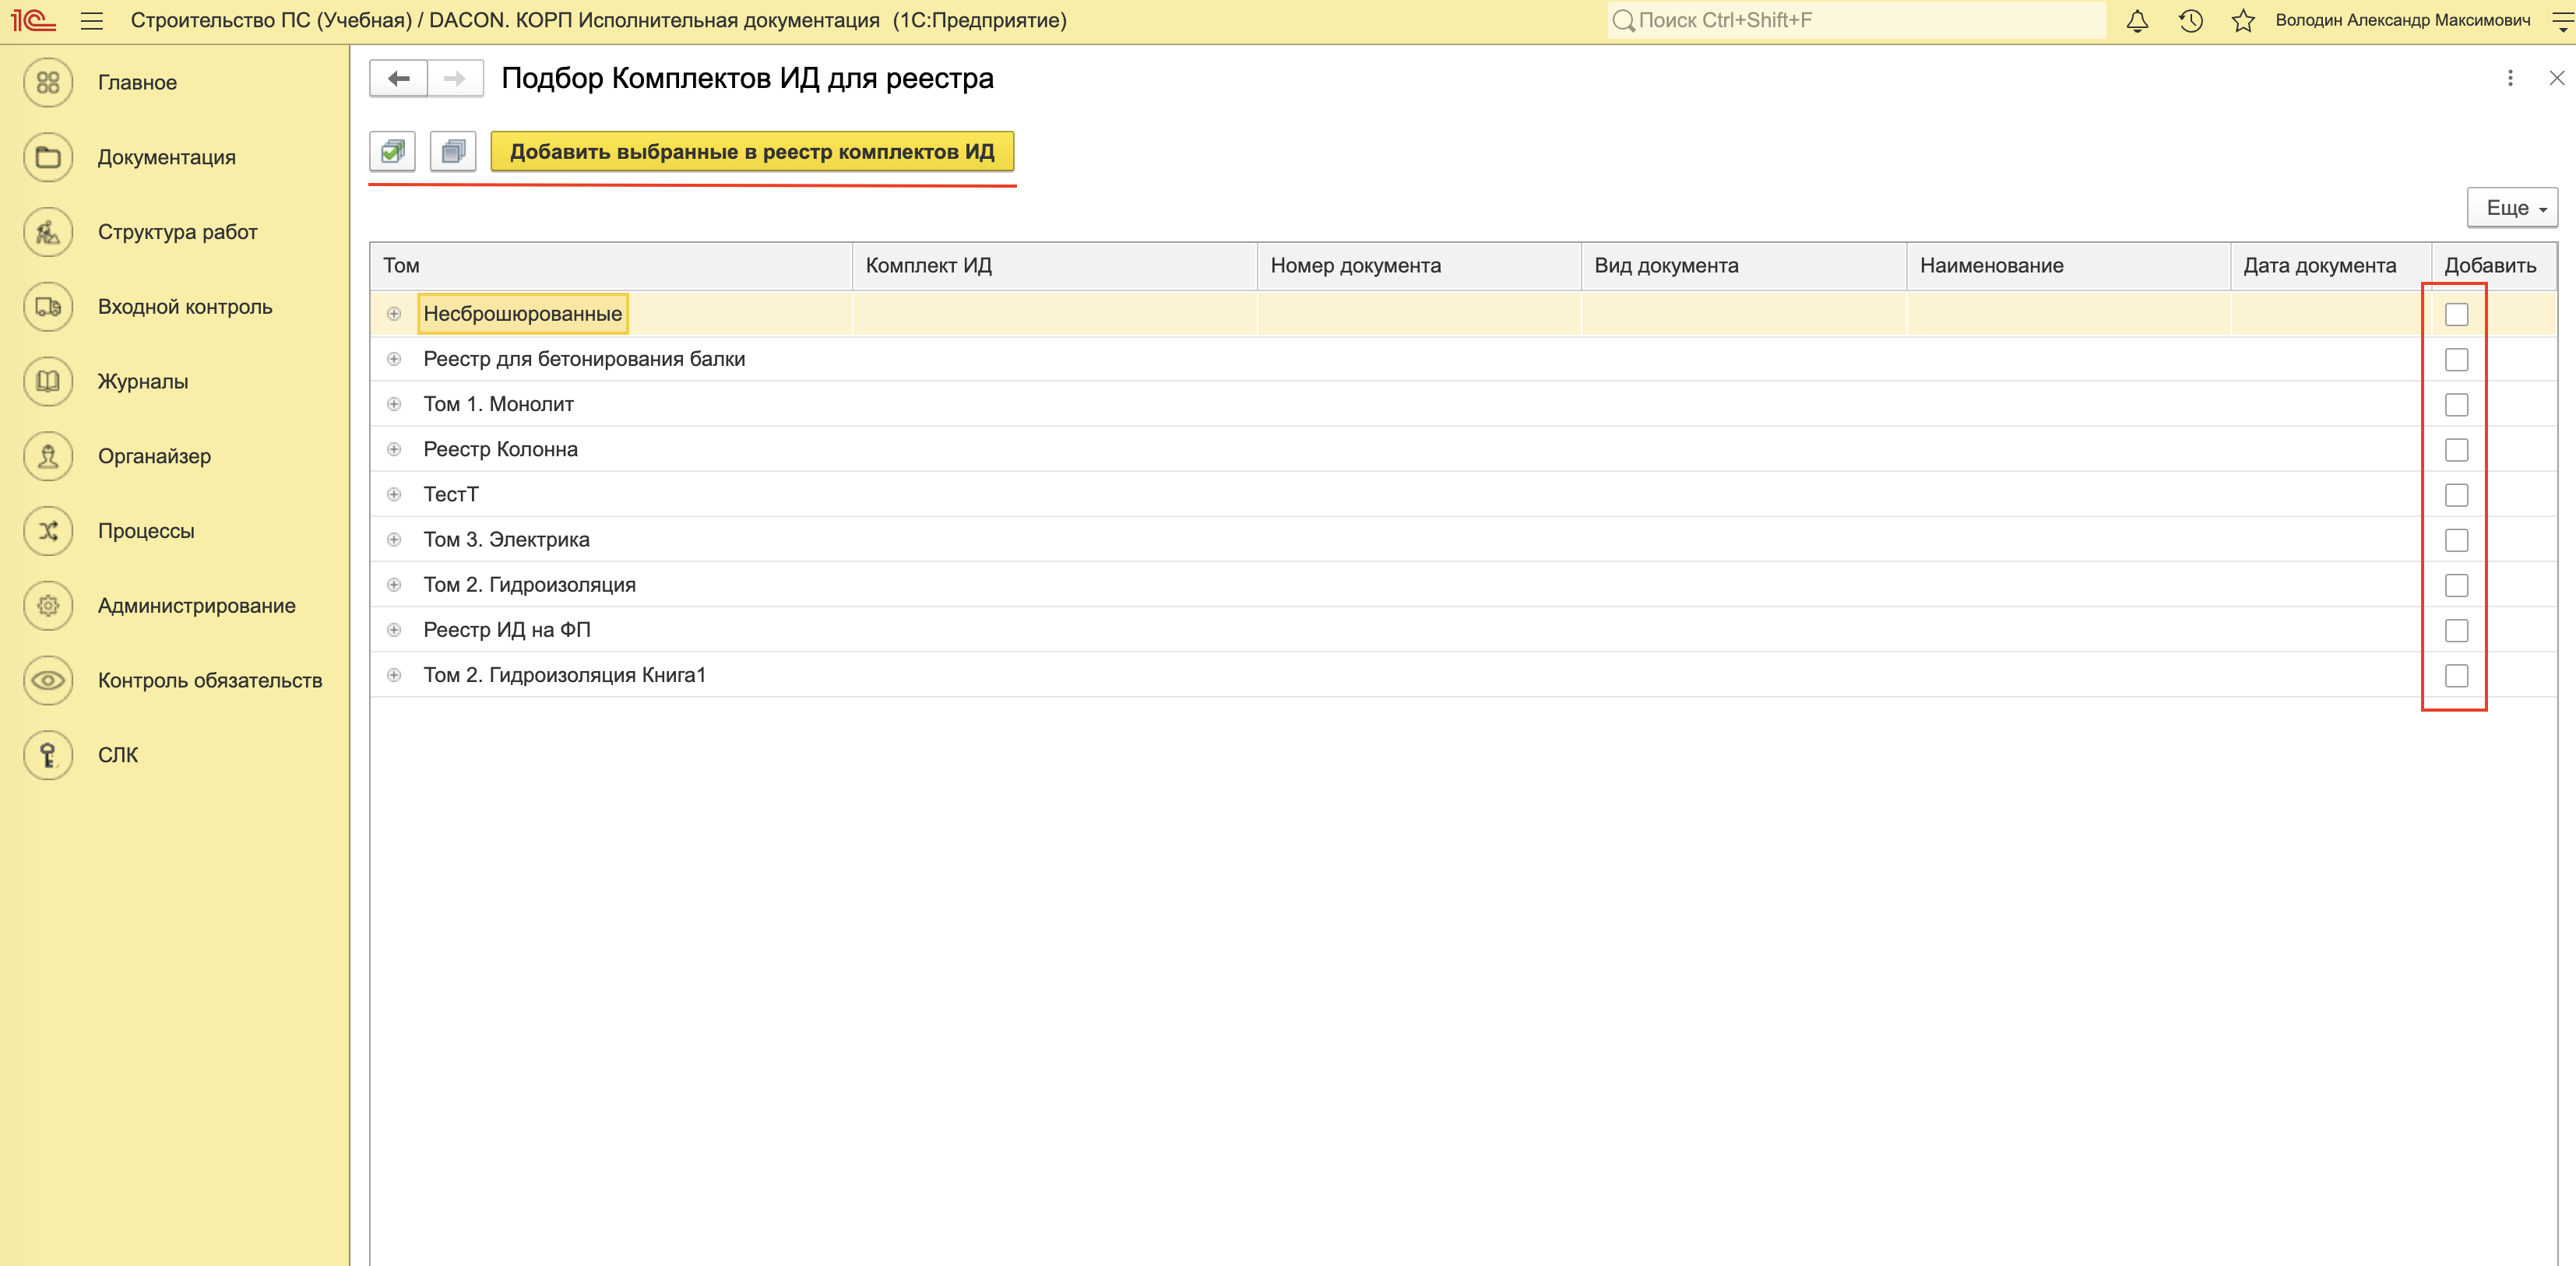This screenshot has height=1266, width=2576.
Task: Open the three-dot form options icon
Action: [x=2510, y=78]
